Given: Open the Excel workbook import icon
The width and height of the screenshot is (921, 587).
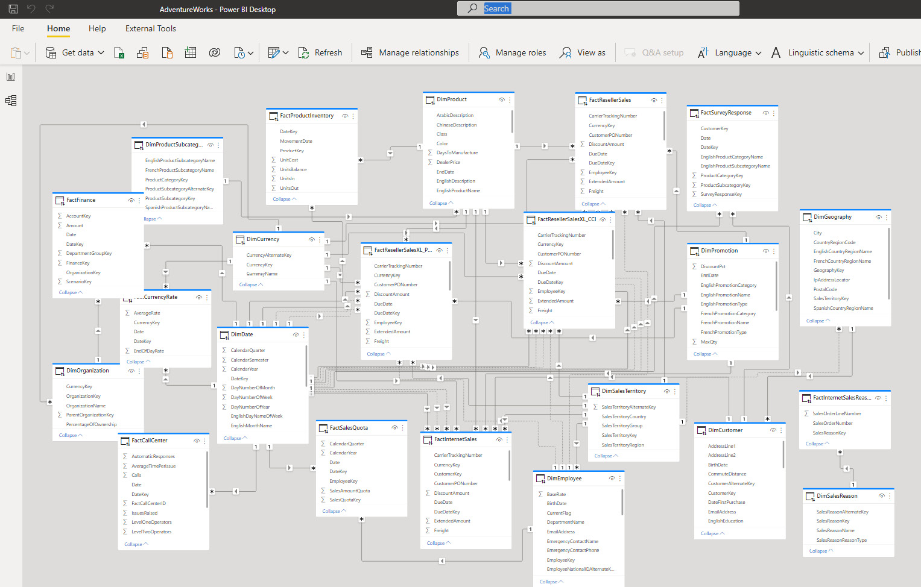Looking at the screenshot, I should coord(119,53).
